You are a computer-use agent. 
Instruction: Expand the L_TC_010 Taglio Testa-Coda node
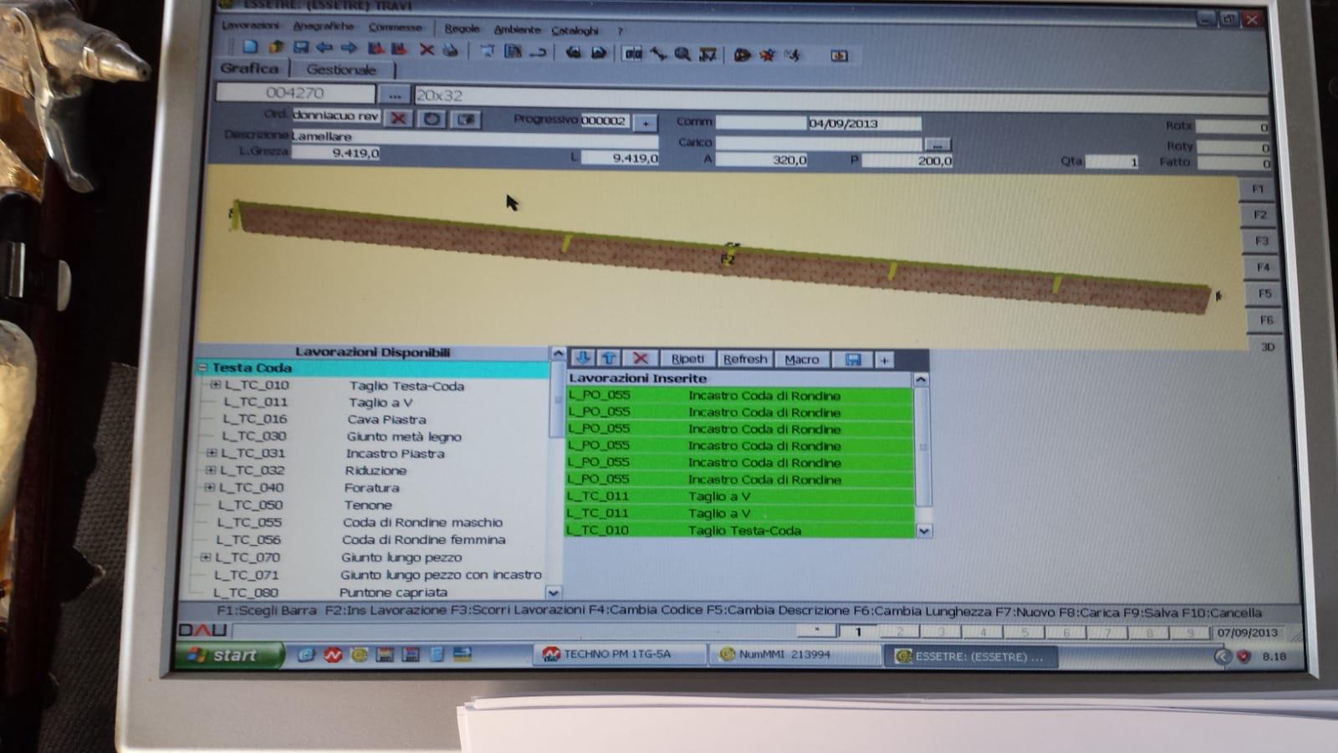pos(216,385)
